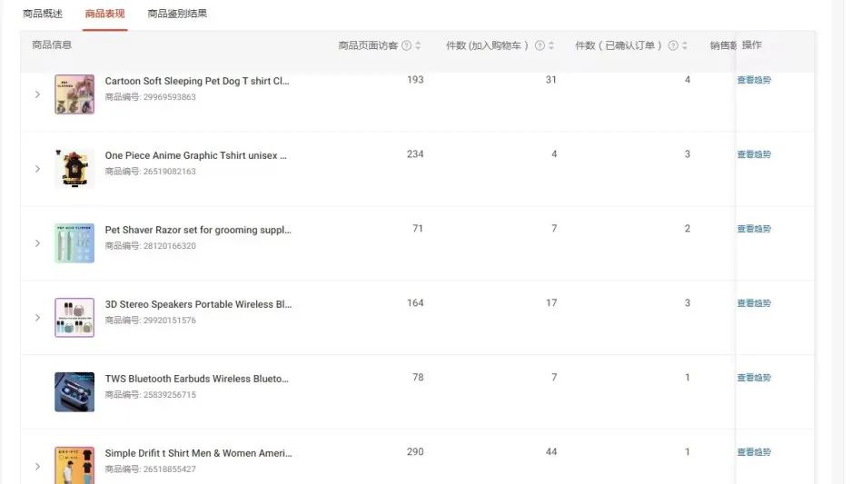Open 商品鉴别结果 tab
Viewport: 852px width, 484px height.
point(177,14)
